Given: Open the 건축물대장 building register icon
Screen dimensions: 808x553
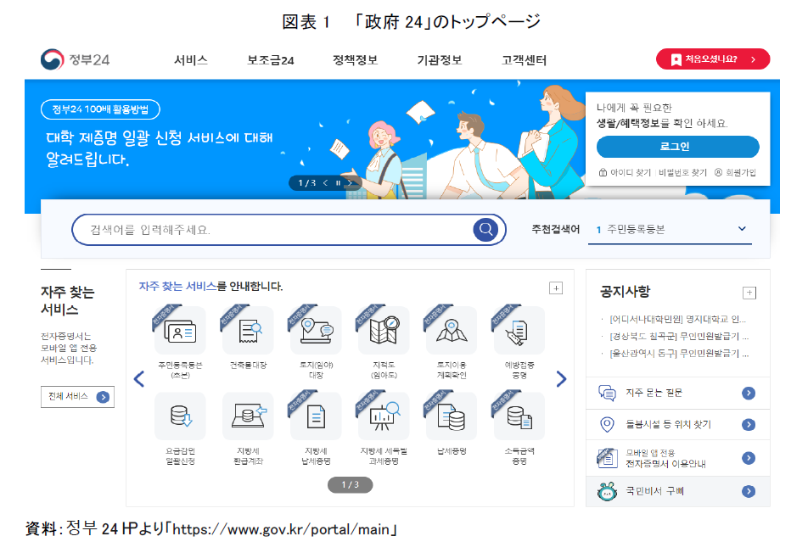Looking at the screenshot, I should [248, 332].
